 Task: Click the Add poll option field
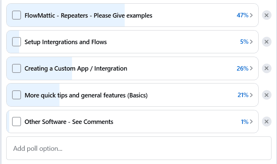[139, 148]
